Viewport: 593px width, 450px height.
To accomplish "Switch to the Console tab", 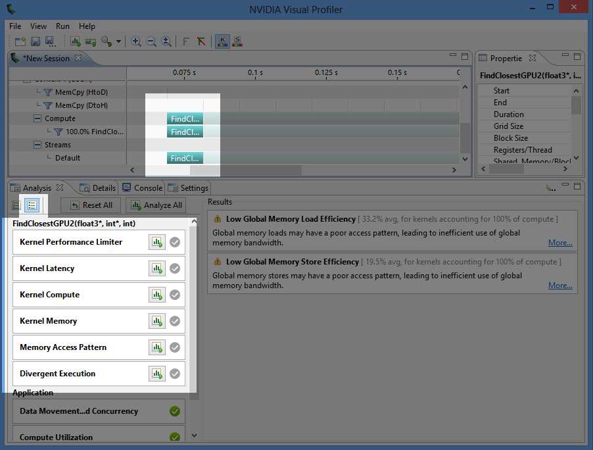I will coord(143,188).
